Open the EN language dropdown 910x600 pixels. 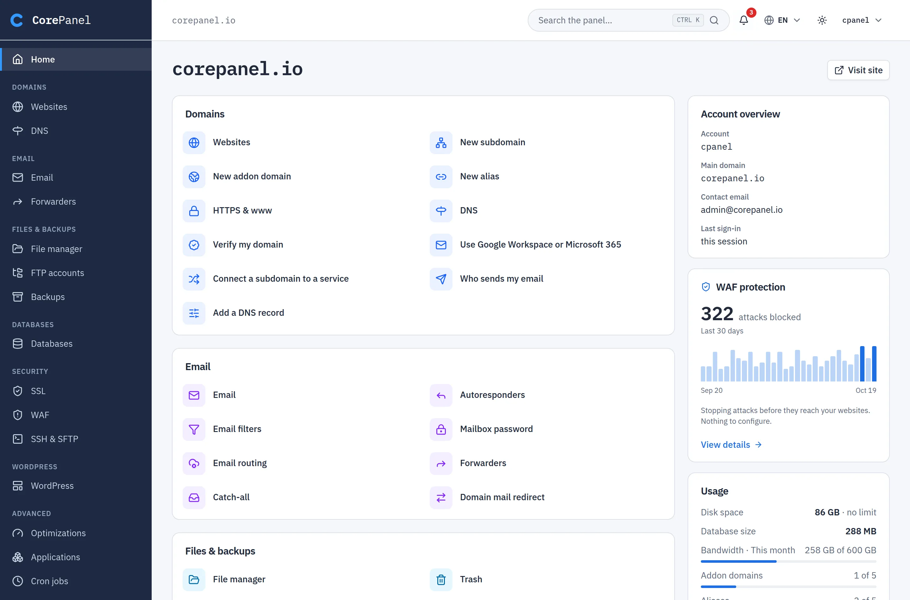(782, 20)
